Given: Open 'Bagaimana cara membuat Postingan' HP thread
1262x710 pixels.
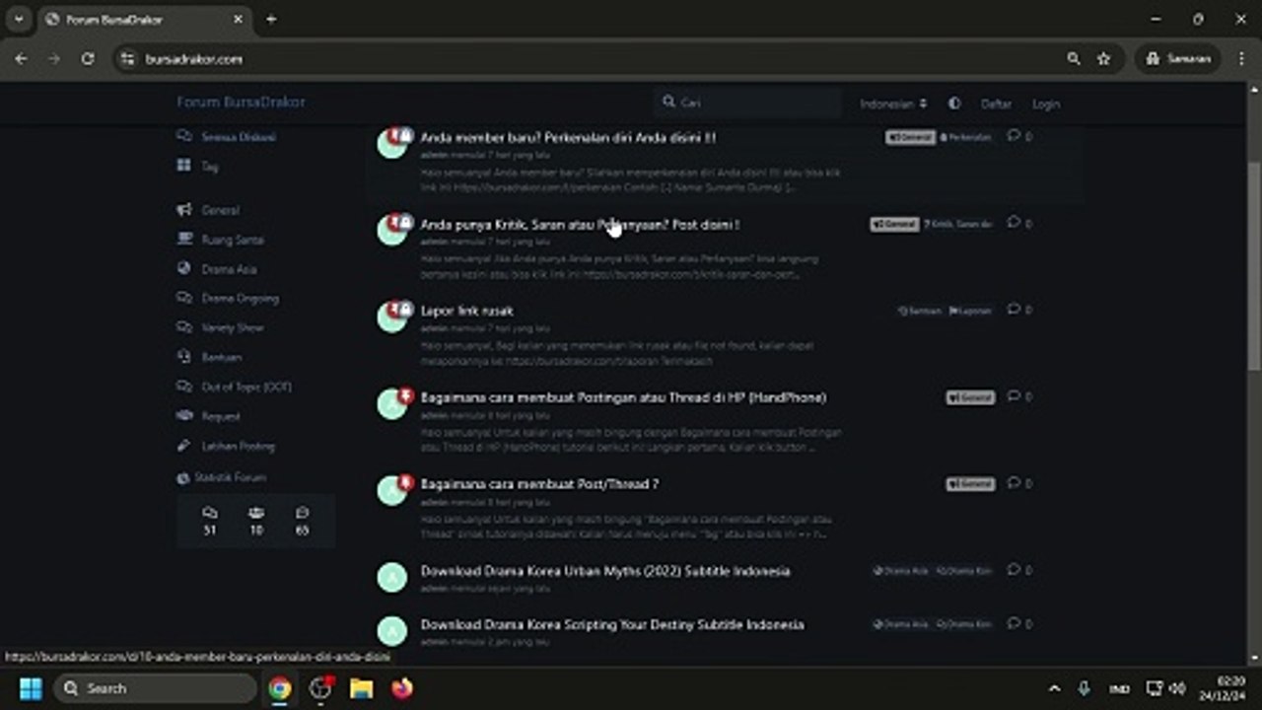Looking at the screenshot, I should [624, 397].
